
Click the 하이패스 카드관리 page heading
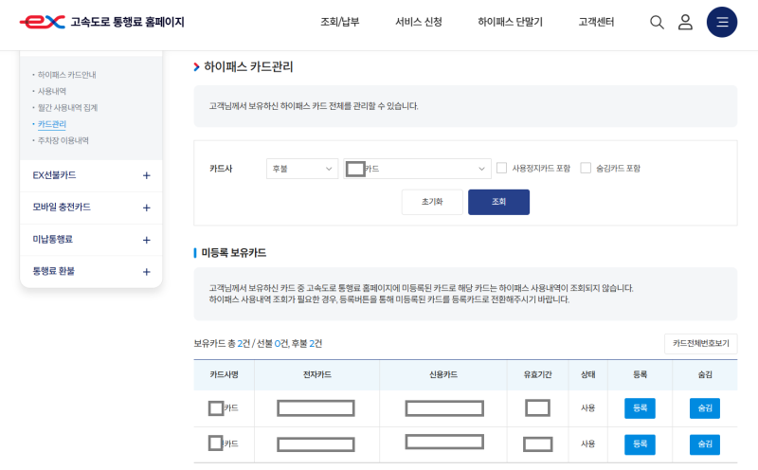(x=248, y=66)
